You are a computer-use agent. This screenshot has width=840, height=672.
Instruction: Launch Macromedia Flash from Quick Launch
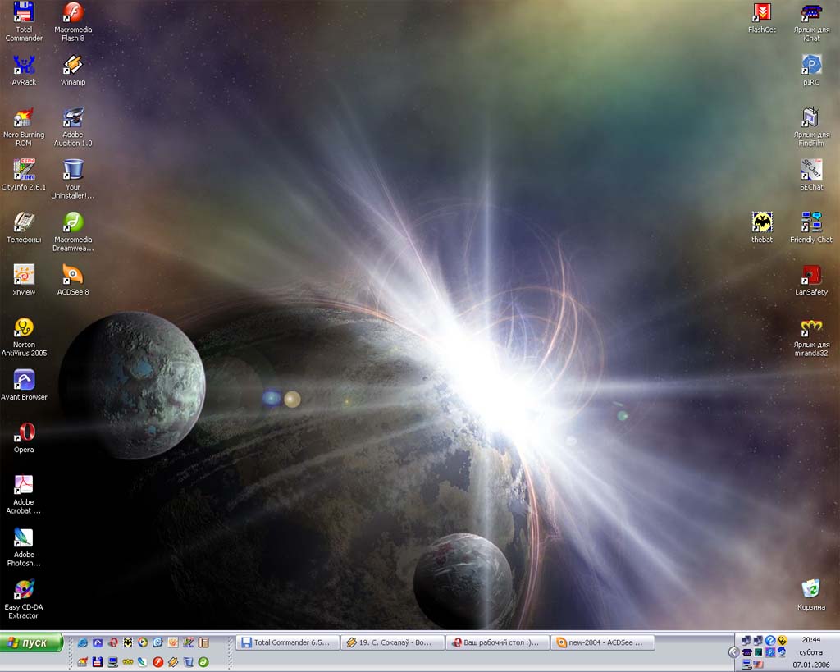[x=157, y=662]
